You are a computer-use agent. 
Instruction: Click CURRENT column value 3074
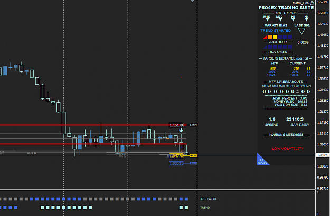click(295, 72)
